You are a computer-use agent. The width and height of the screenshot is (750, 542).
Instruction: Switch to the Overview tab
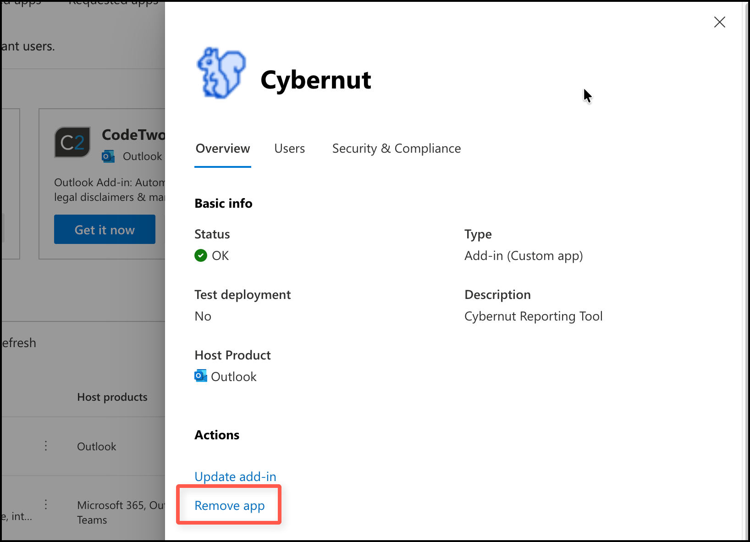click(x=223, y=149)
